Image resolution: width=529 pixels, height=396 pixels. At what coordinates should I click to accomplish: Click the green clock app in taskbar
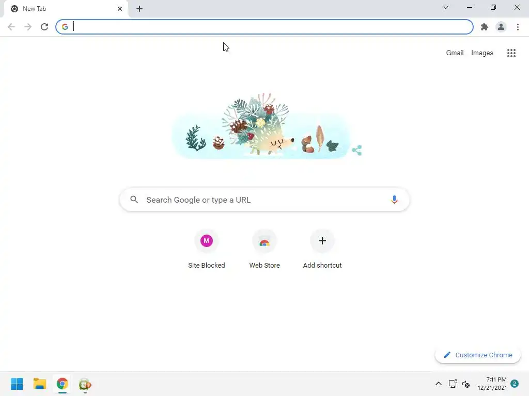tap(85, 384)
